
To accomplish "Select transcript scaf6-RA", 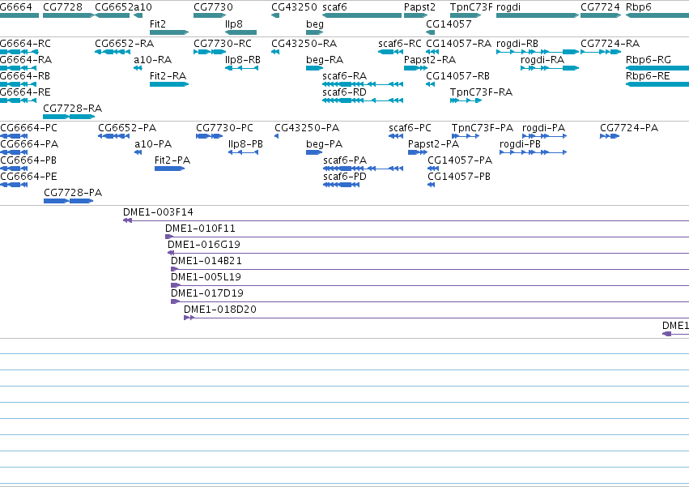I will 363,84.
